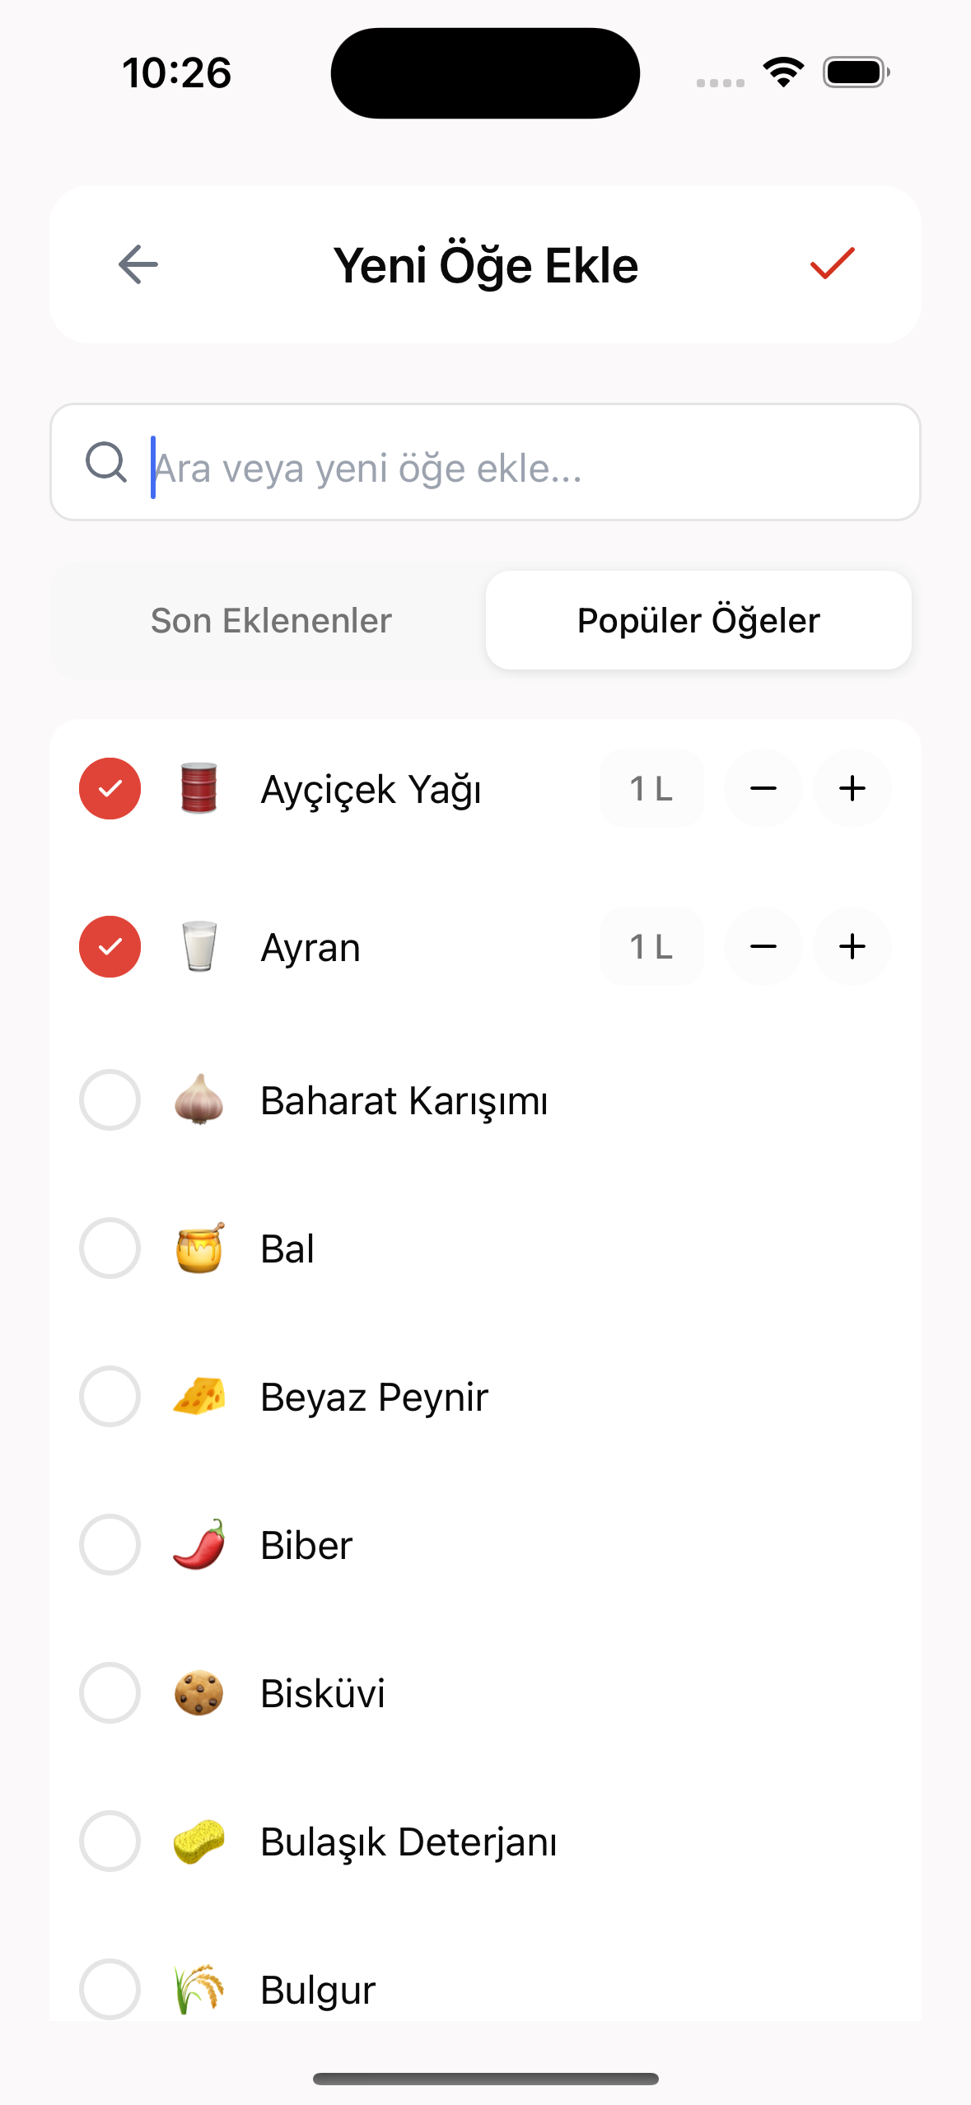Viewport: 971px width, 2105px height.
Task: Tap the milk glass icon beside Ayran
Action: [x=198, y=946]
